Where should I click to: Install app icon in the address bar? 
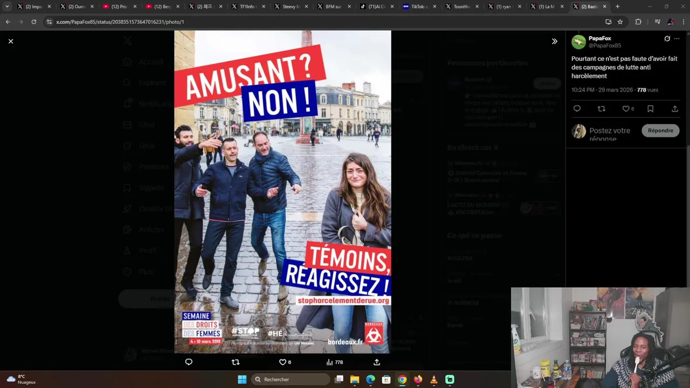609,22
